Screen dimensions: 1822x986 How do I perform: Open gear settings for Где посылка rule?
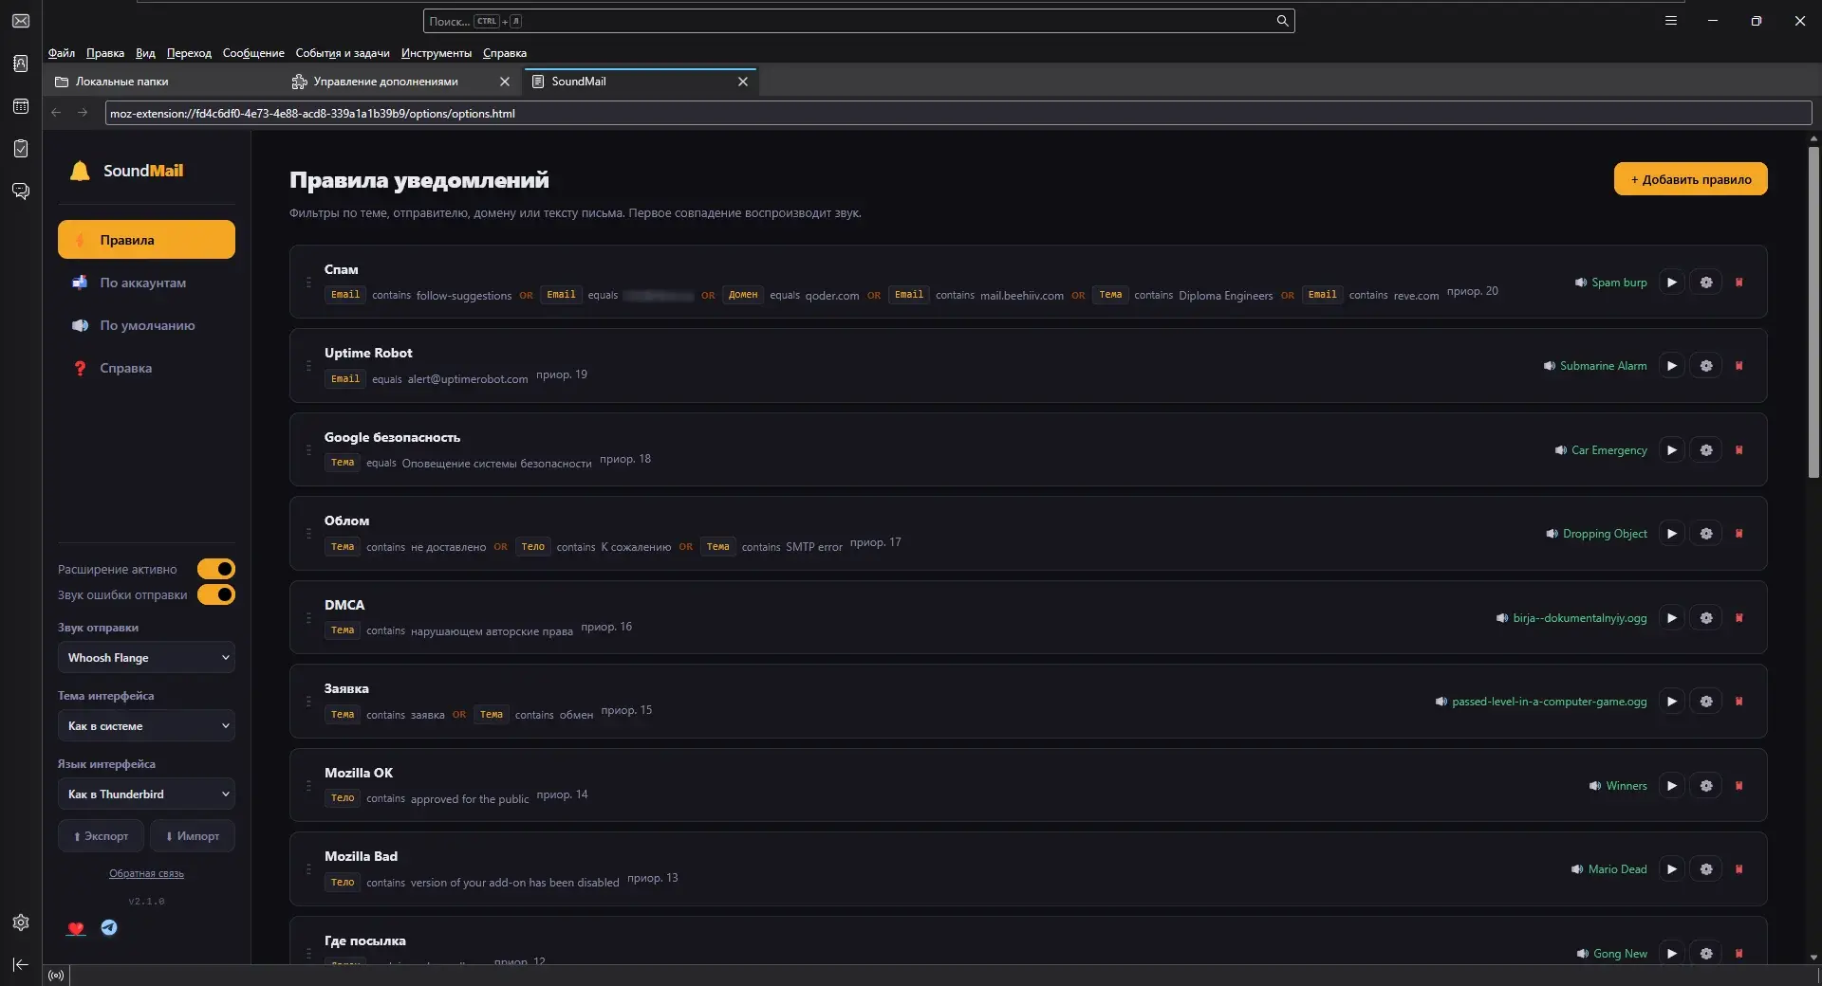(x=1705, y=953)
